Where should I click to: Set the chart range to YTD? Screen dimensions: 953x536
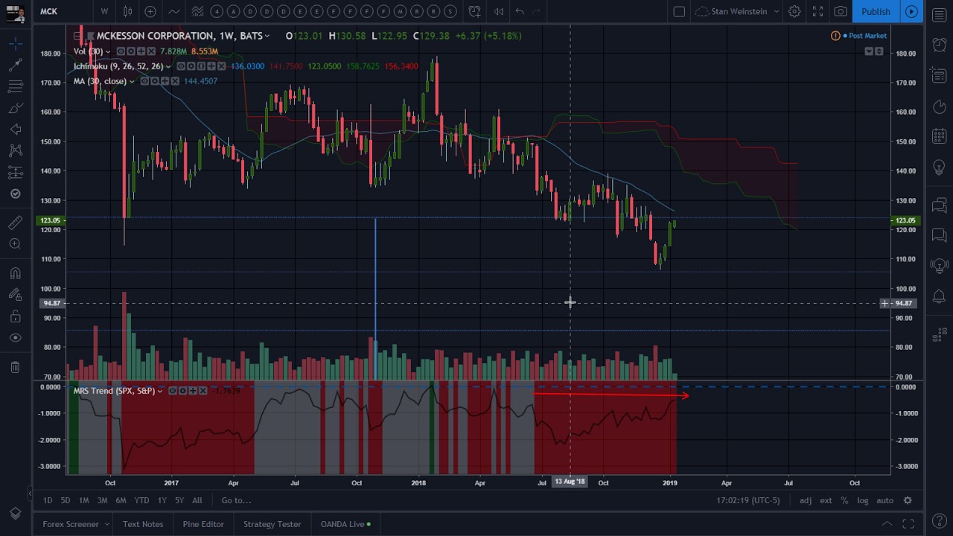[x=141, y=500]
